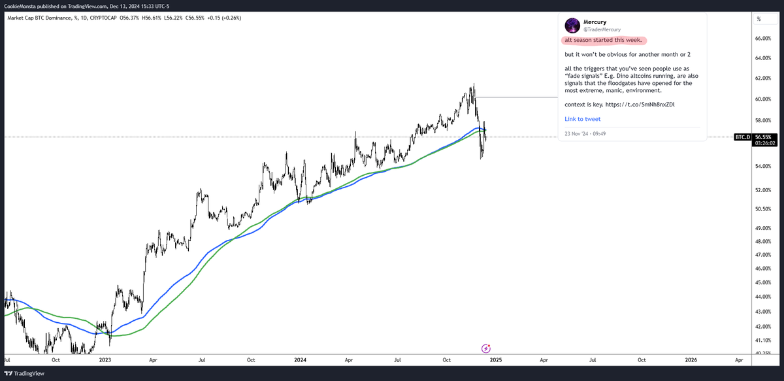Click the tweet text 'context is key.'
Screen dimensions: 784x381
pos(583,105)
